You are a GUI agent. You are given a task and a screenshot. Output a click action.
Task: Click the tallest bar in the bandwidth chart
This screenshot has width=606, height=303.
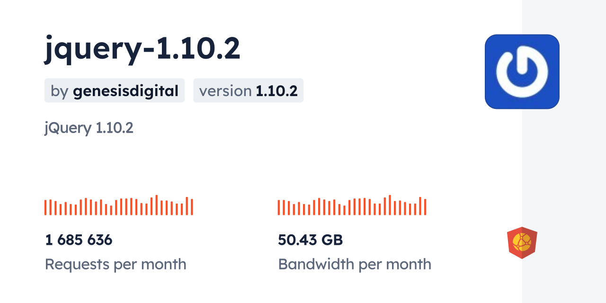click(390, 205)
